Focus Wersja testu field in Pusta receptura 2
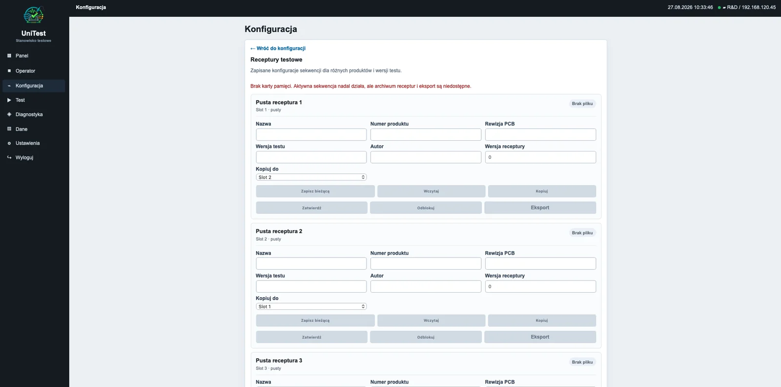The width and height of the screenshot is (781, 387). pyautogui.click(x=311, y=286)
